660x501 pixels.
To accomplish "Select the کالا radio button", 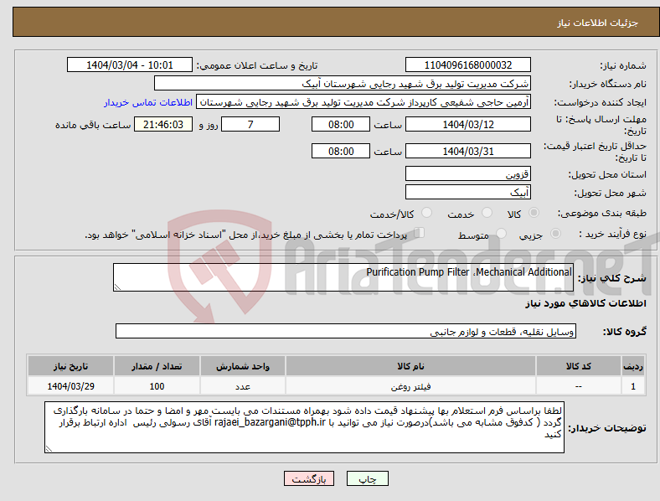I will [x=534, y=213].
